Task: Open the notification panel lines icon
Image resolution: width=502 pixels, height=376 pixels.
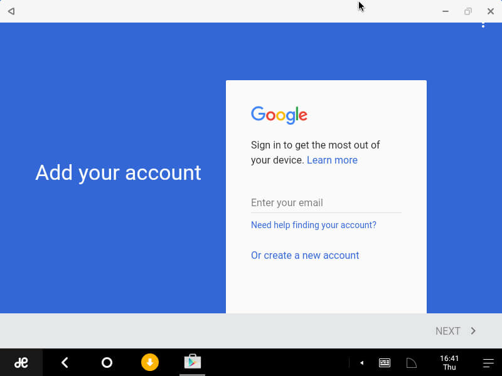Action: (x=489, y=363)
